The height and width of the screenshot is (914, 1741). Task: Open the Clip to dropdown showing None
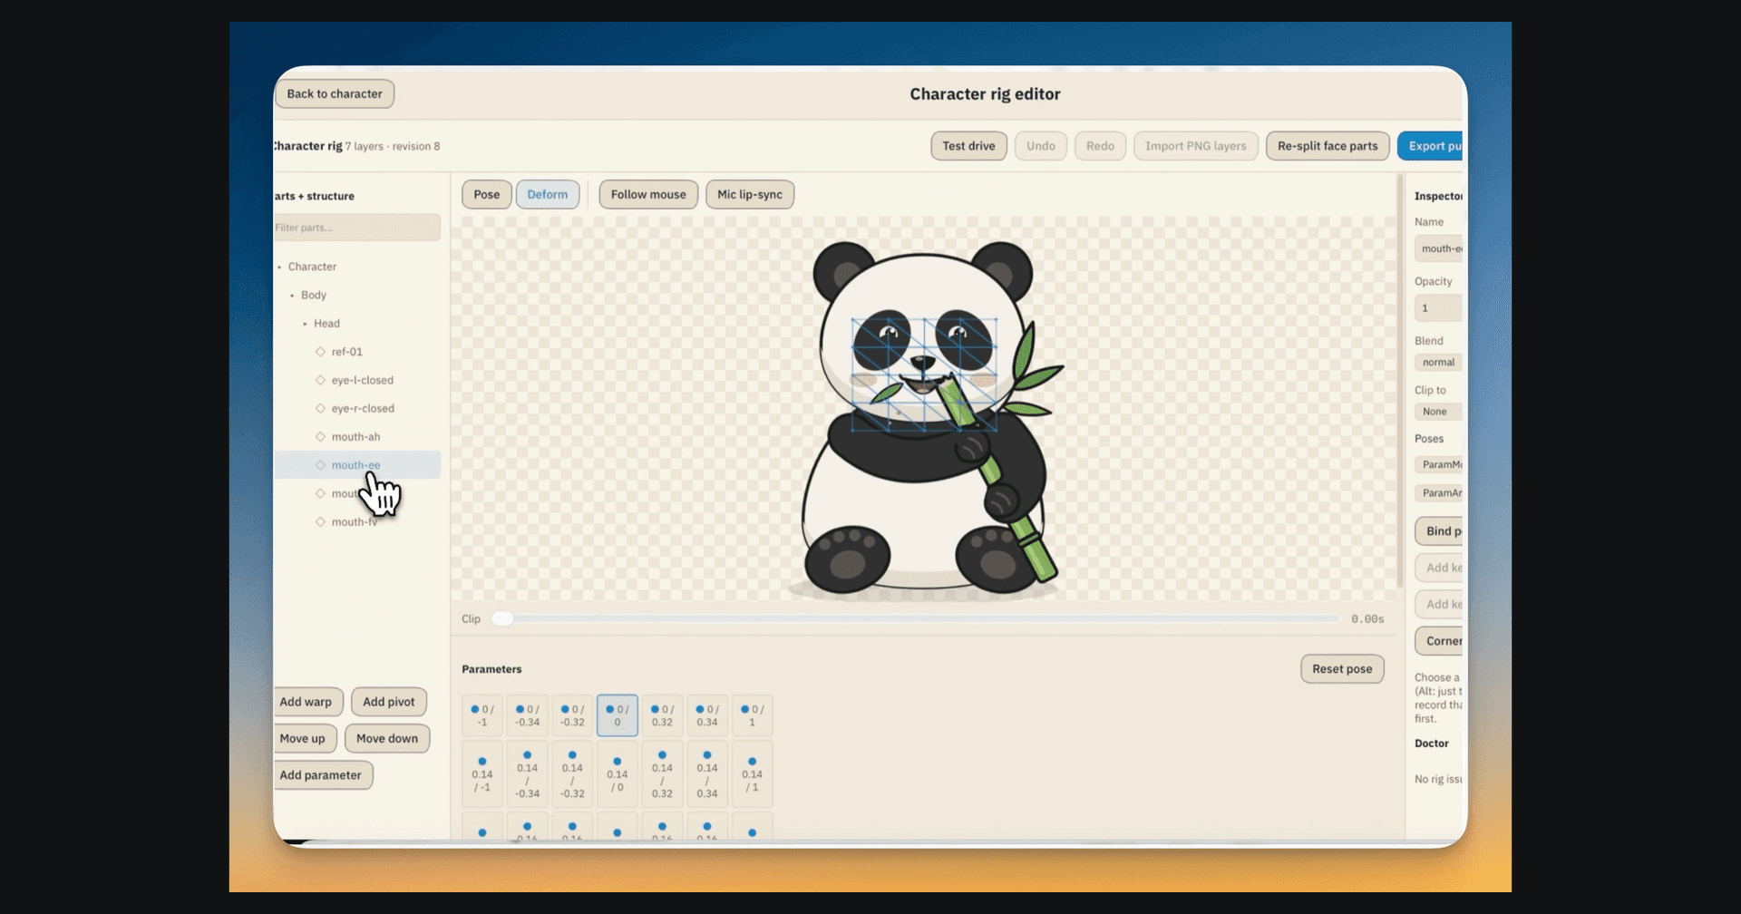pyautogui.click(x=1438, y=412)
